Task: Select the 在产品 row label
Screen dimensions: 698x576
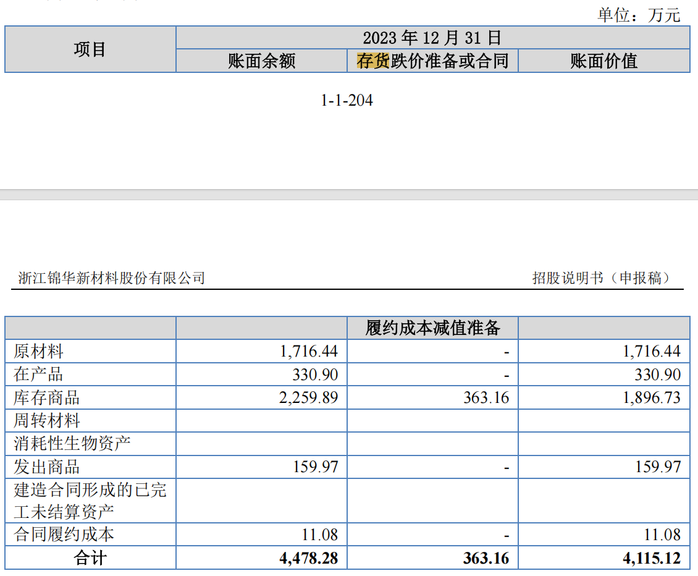Action: tap(38, 375)
